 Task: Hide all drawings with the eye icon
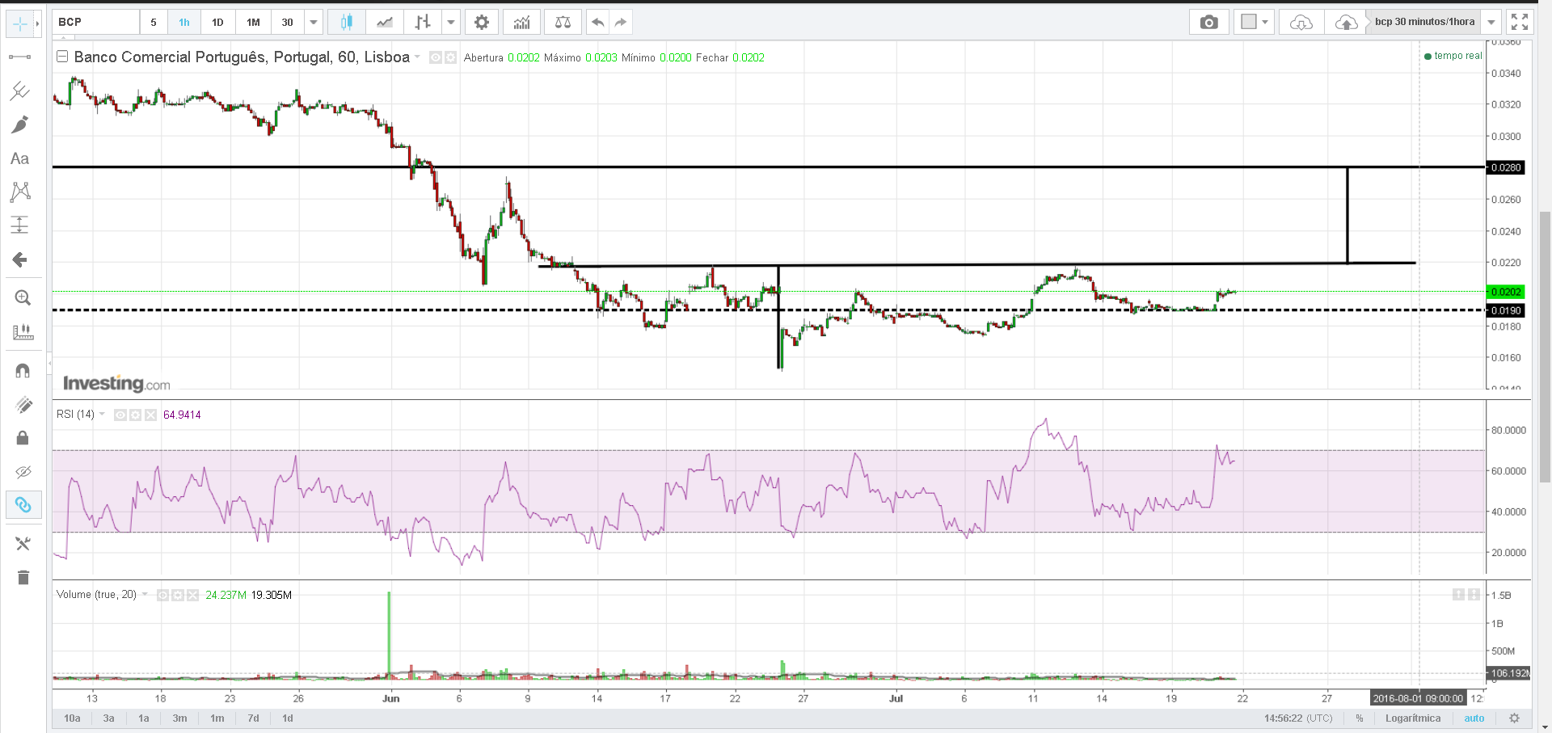pyautogui.click(x=23, y=472)
